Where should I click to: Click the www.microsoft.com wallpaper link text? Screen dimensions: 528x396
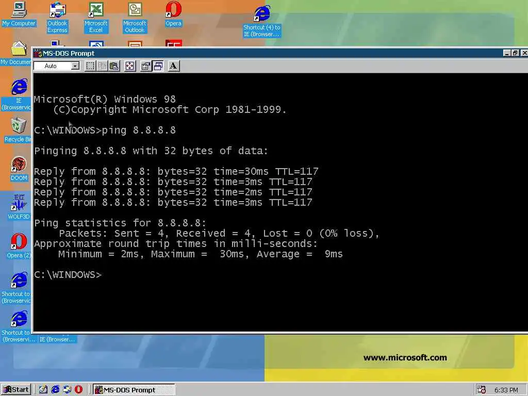point(405,358)
